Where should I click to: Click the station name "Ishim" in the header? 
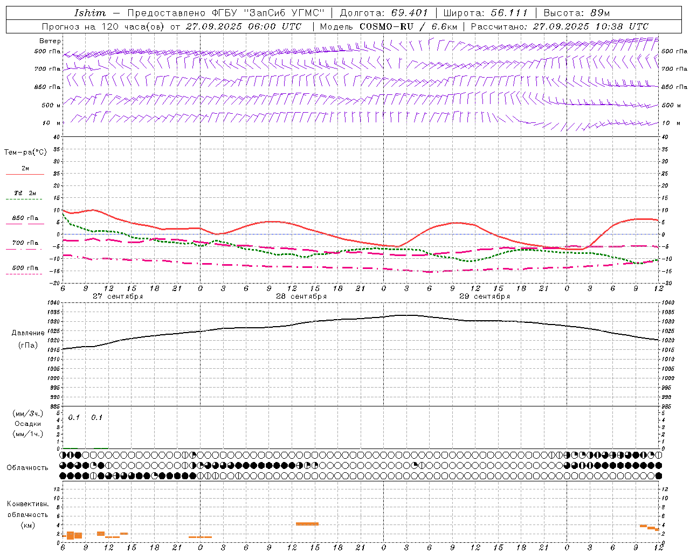coord(89,13)
